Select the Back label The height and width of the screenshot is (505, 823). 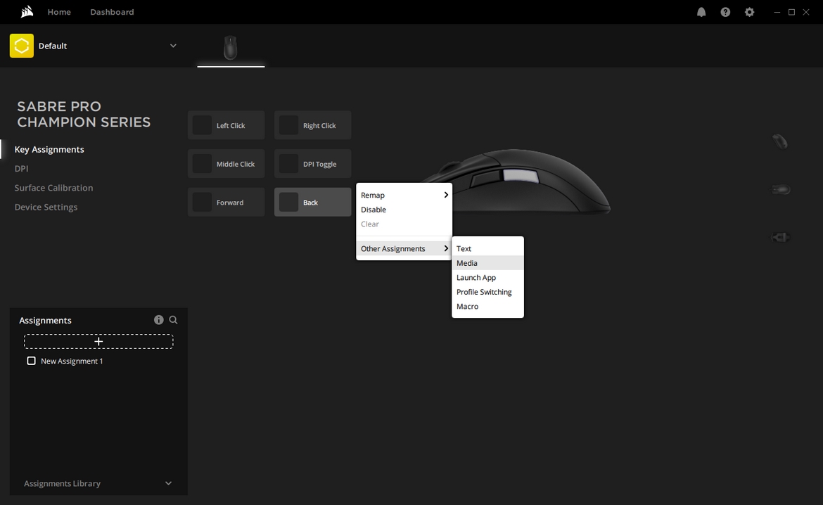tap(310, 202)
